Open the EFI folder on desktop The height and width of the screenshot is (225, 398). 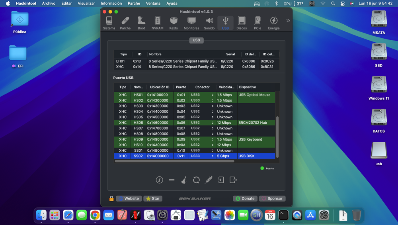[18, 57]
